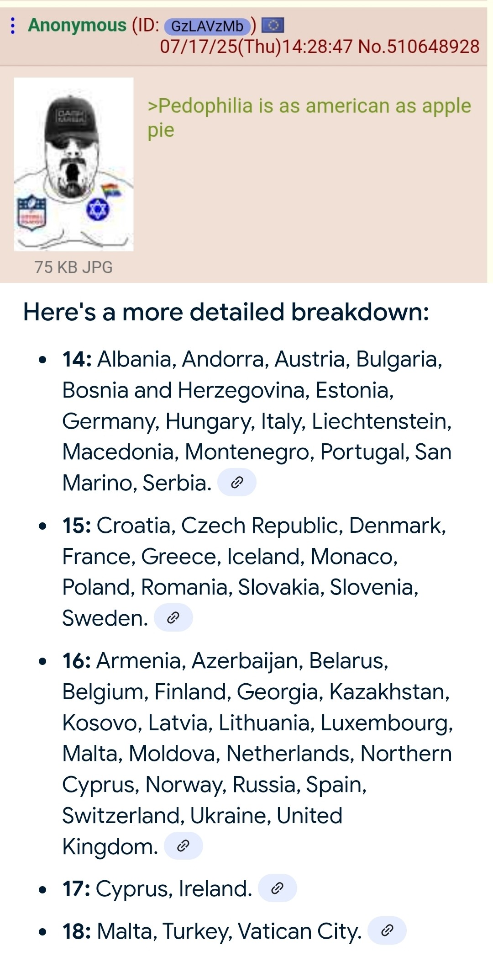Image resolution: width=493 pixels, height=962 pixels.
Task: Open source link icon after Ireland
Action: tap(277, 888)
